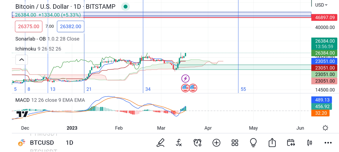Viewport: 339px width, 152px height.
Task: Change the 1D interval in the bottom bar
Action: click(69, 143)
